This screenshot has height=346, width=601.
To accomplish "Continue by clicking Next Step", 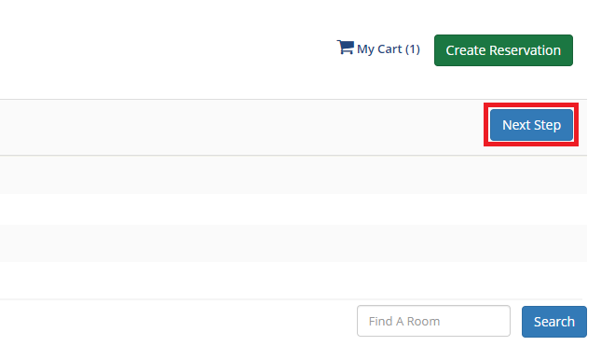I will [x=531, y=125].
